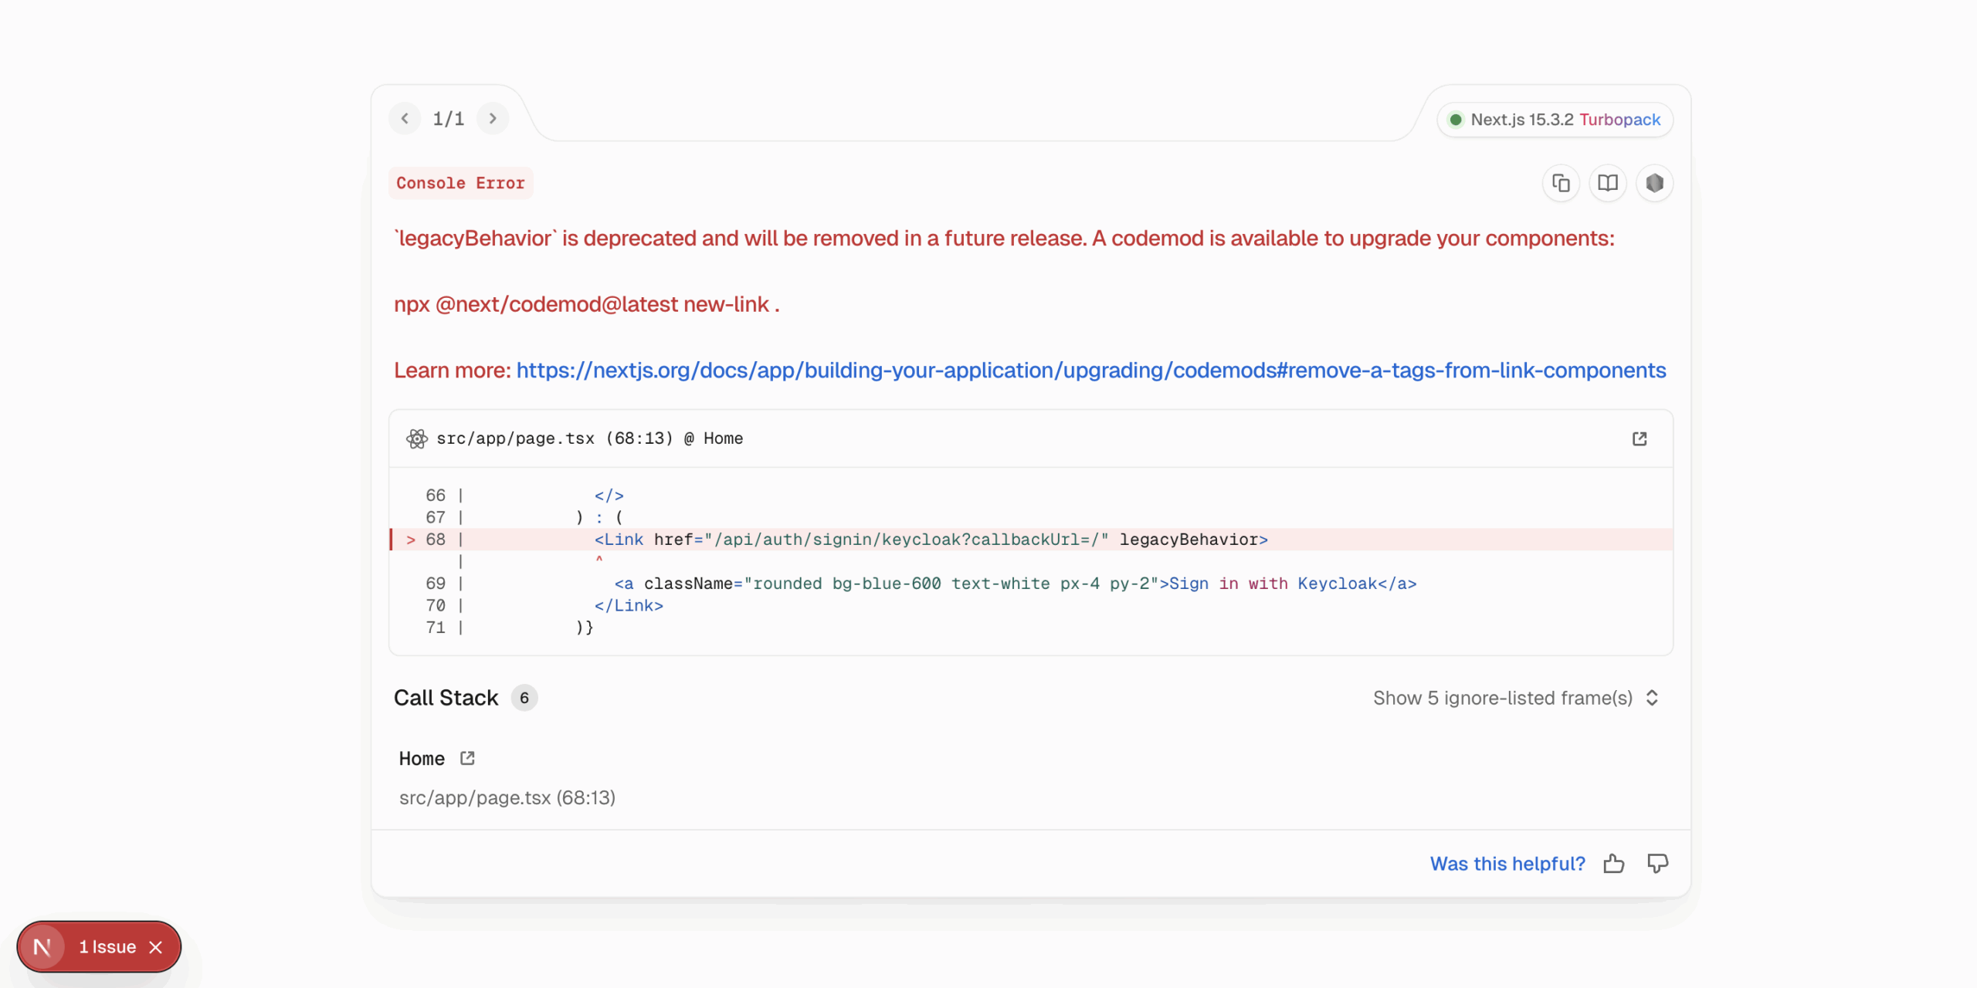The width and height of the screenshot is (1977, 988).
Task: Show 5 ignore-listed frames
Action: [1516, 698]
